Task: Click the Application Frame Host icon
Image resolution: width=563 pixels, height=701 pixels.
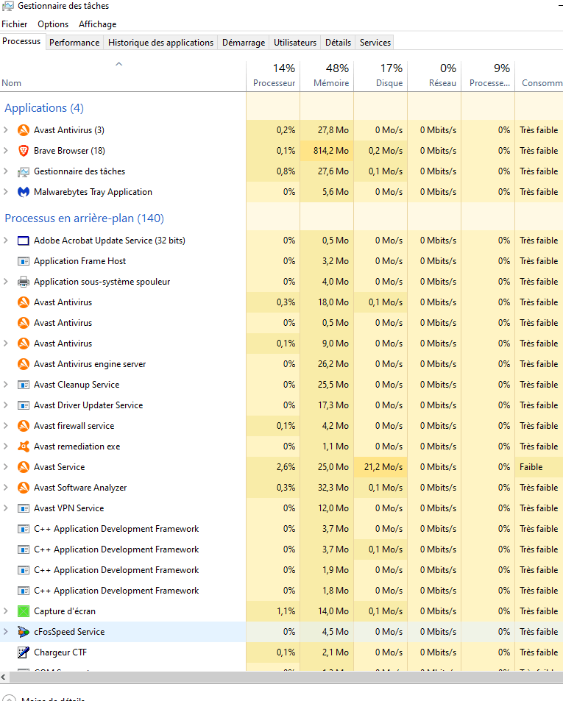Action: coord(24,261)
